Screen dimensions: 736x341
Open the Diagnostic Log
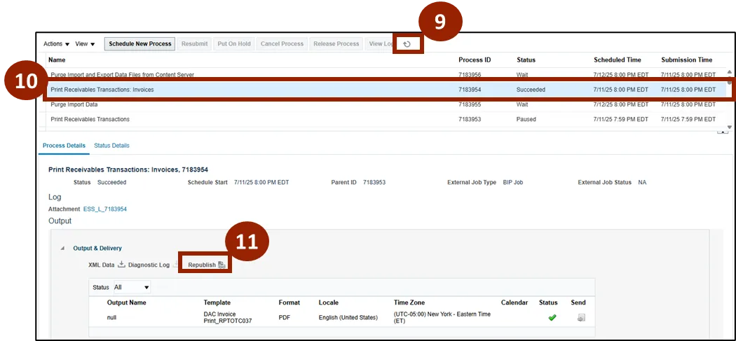[149, 265]
